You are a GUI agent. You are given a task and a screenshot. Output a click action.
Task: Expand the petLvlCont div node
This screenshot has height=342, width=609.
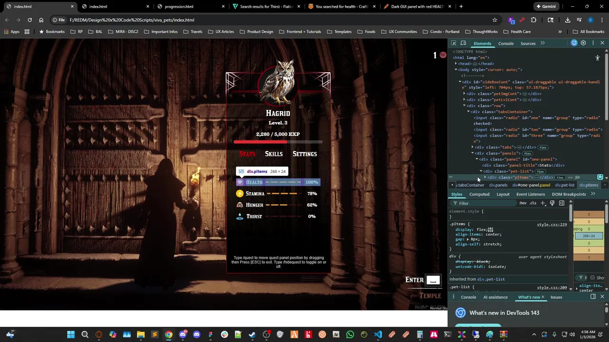click(464, 100)
